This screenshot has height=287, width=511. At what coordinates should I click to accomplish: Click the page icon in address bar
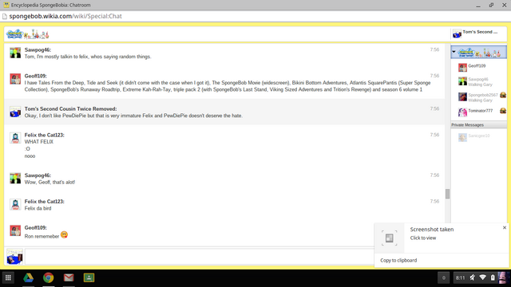(5, 16)
